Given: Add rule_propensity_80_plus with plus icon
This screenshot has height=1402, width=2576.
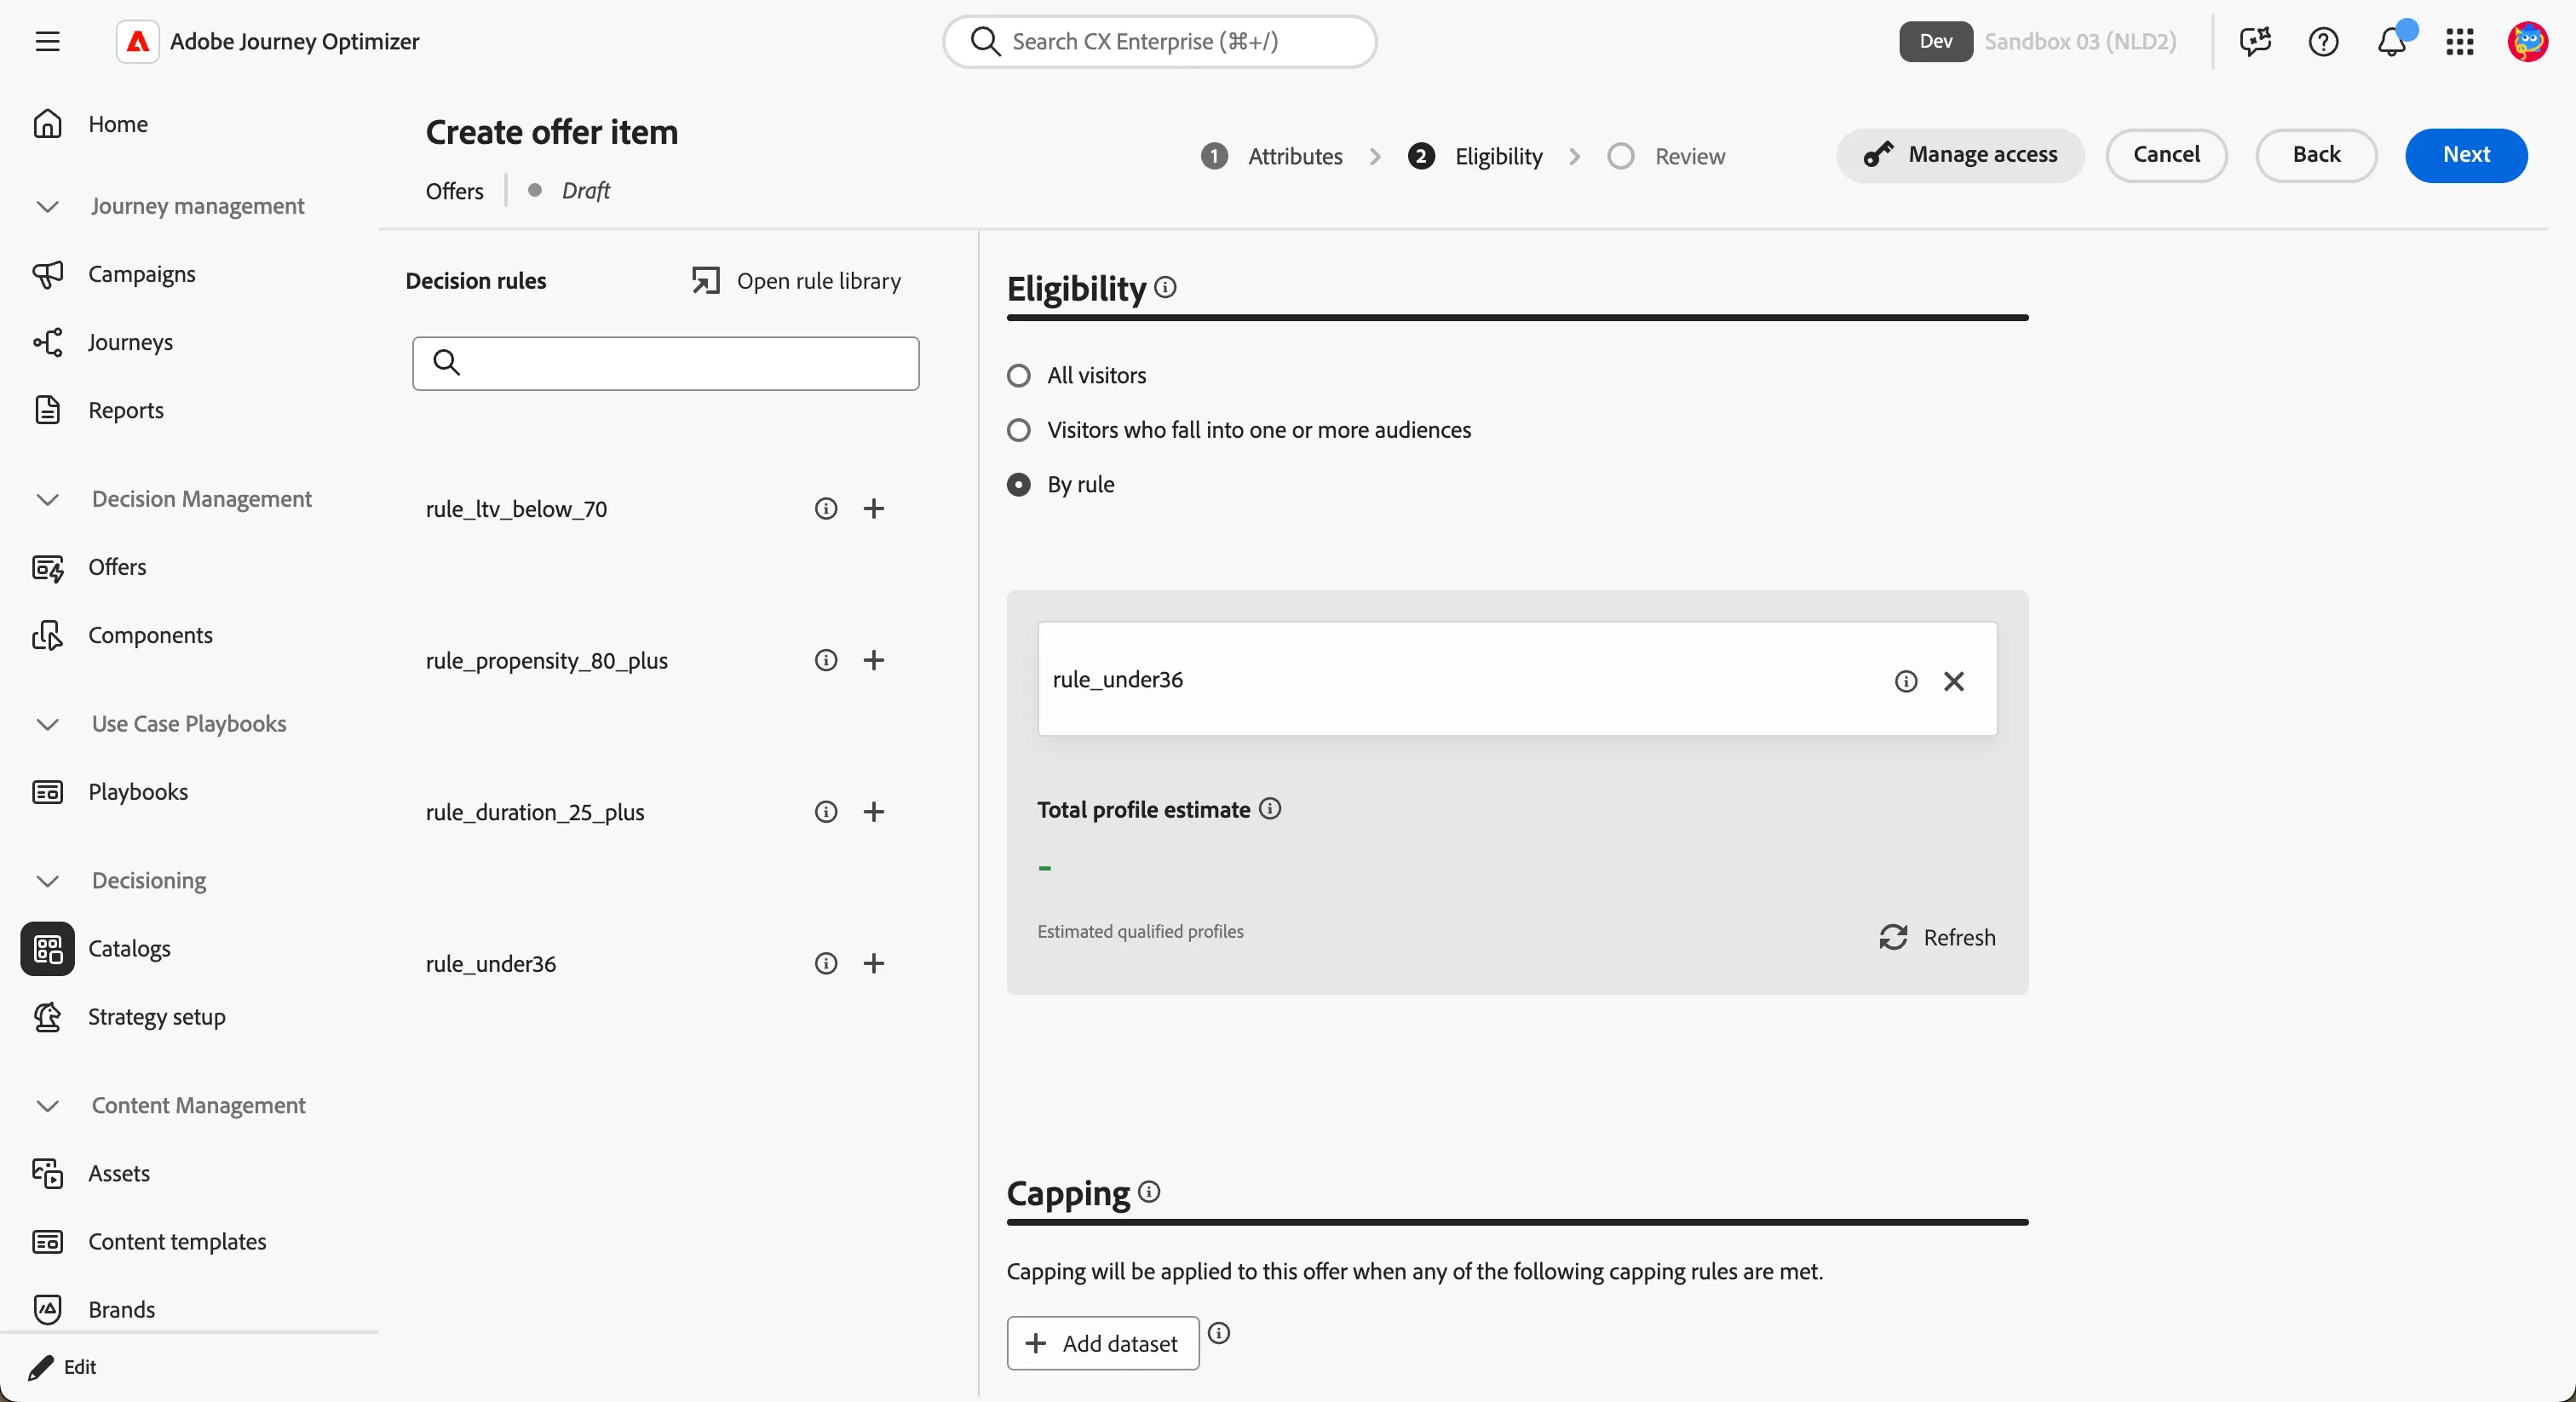Looking at the screenshot, I should 874,660.
